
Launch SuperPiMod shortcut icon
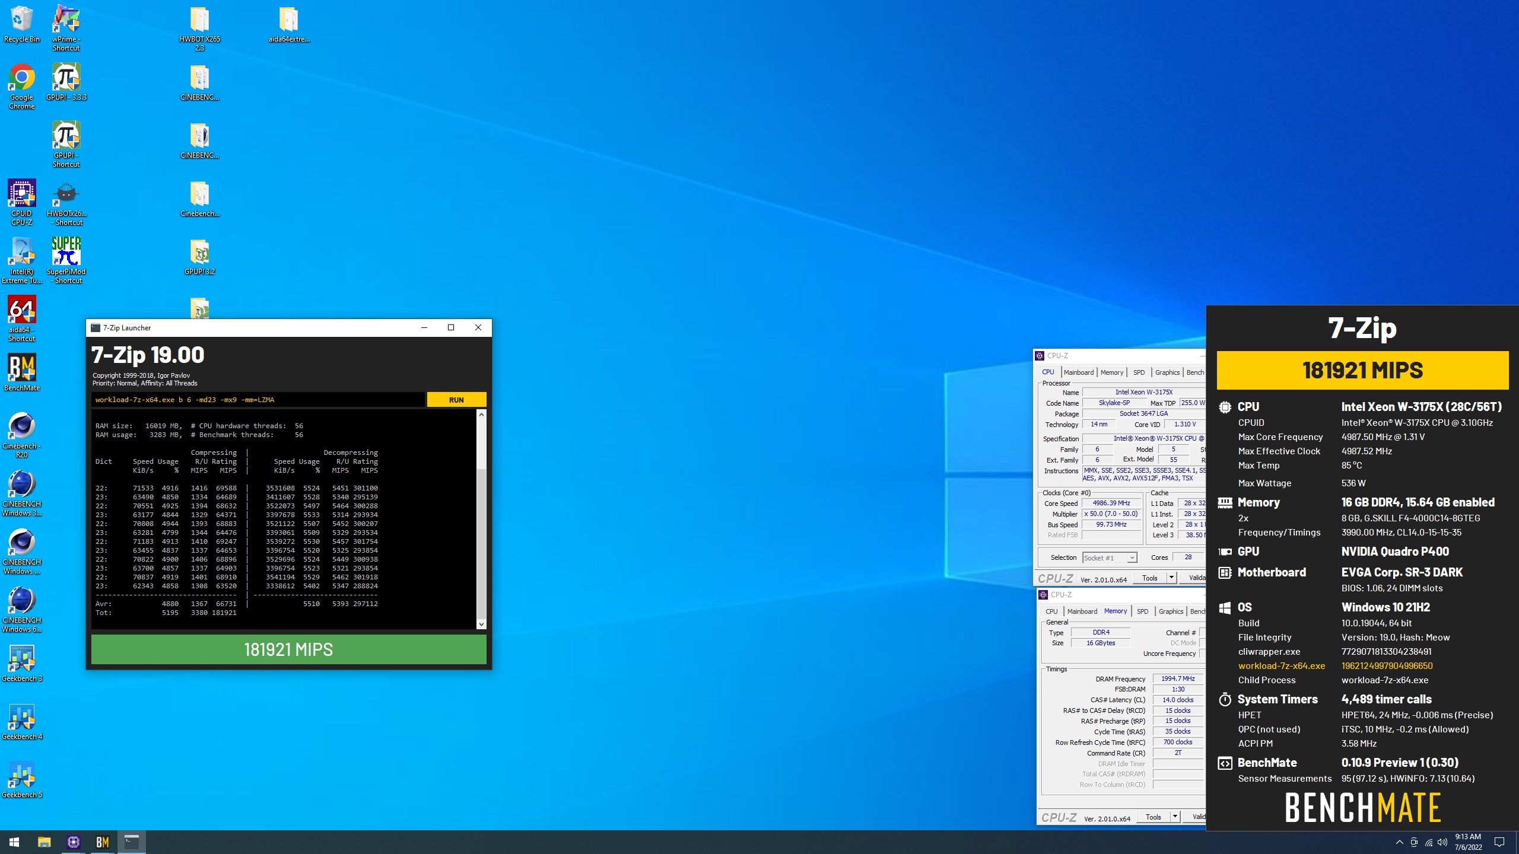(66, 261)
